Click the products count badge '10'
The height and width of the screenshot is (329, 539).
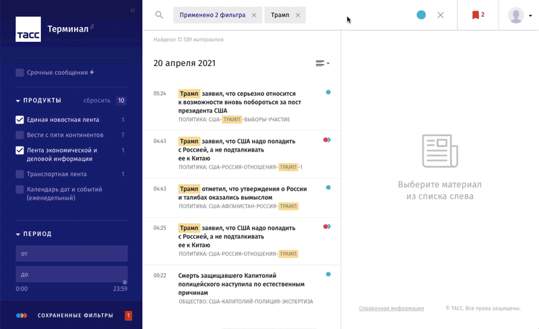pyautogui.click(x=121, y=100)
